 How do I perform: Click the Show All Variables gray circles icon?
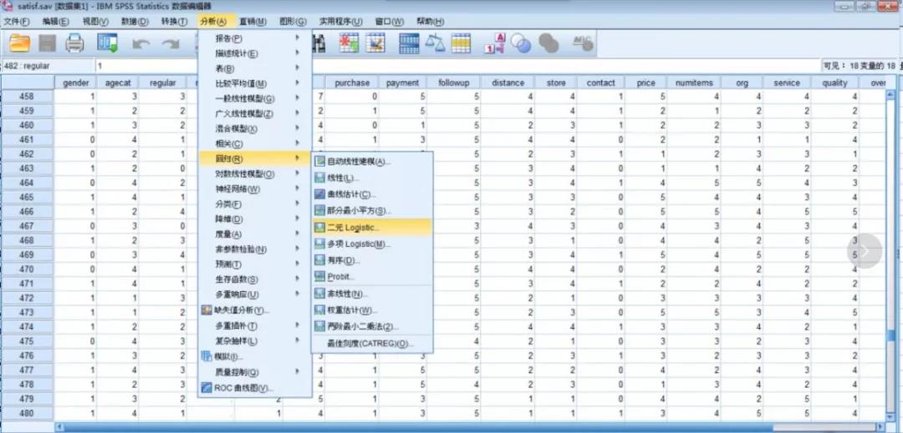pyautogui.click(x=548, y=43)
